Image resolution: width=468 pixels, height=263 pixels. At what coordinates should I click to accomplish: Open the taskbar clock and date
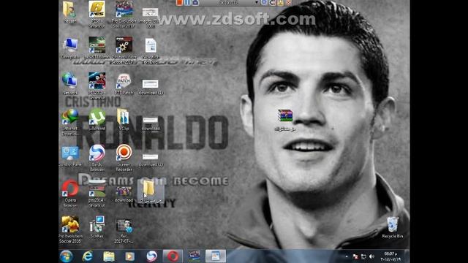390,256
